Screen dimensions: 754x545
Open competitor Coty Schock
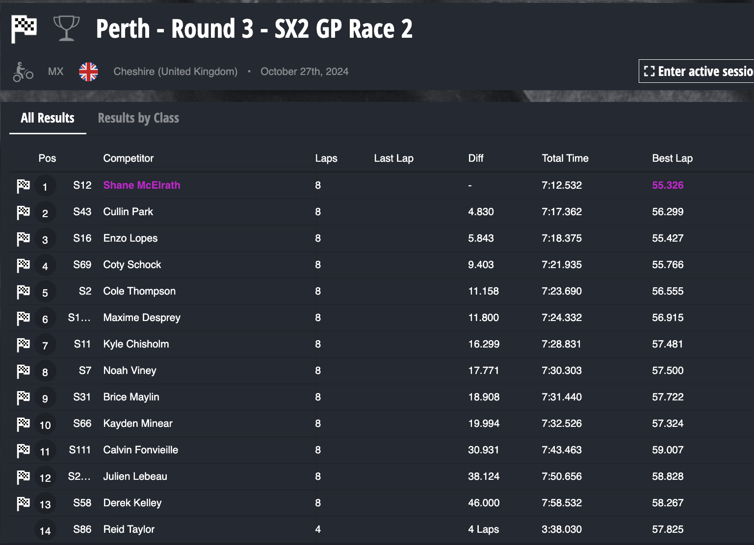click(x=132, y=265)
